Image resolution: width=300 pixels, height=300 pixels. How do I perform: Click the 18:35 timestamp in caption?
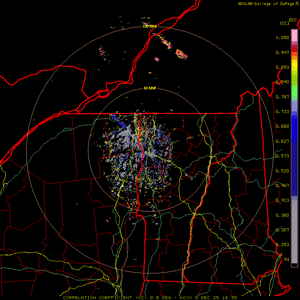(230, 298)
